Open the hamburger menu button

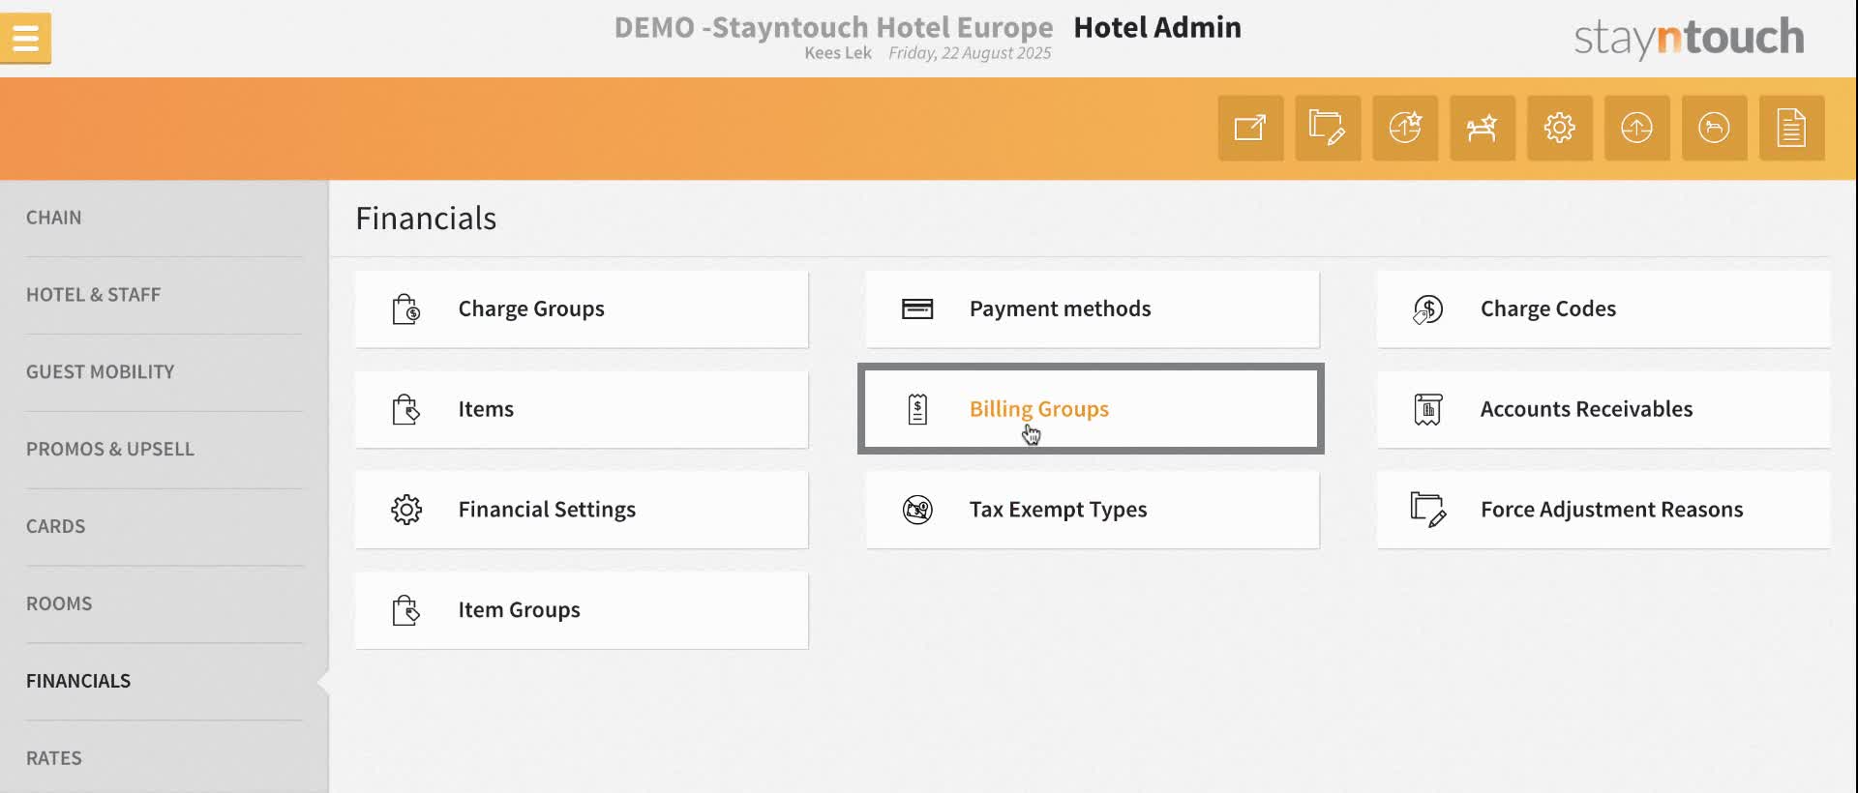coord(25,39)
